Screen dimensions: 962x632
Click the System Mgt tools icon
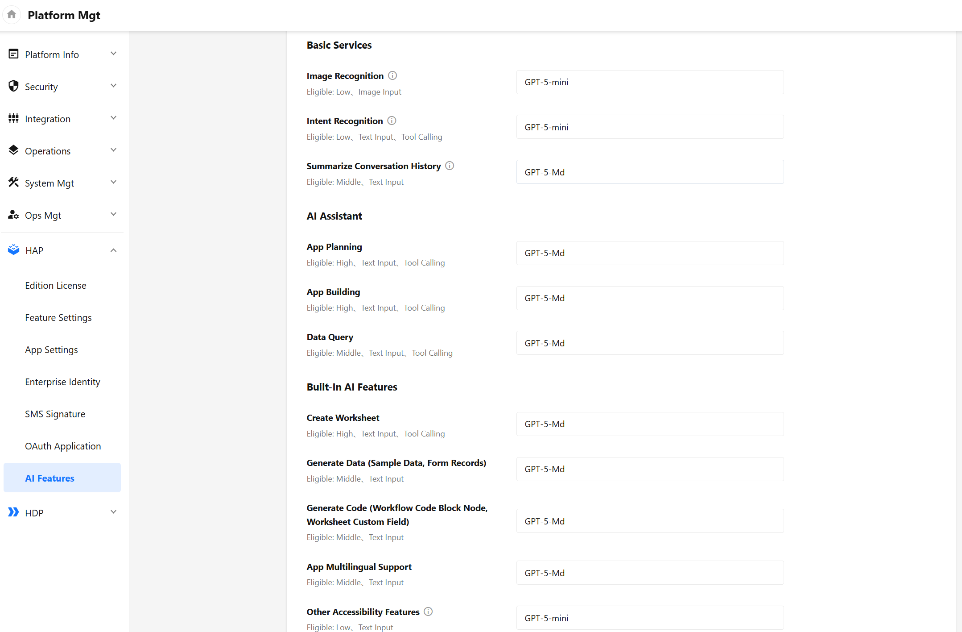click(x=13, y=183)
